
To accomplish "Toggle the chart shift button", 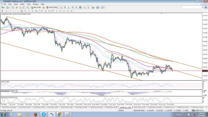I will 88,7.
